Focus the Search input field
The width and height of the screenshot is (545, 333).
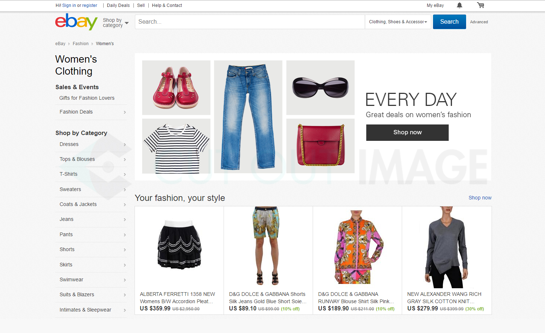pyautogui.click(x=250, y=22)
